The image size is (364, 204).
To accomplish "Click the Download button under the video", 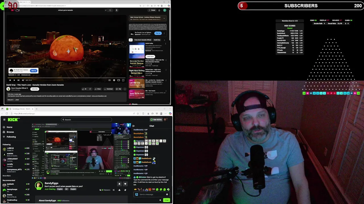I will click(108, 89).
